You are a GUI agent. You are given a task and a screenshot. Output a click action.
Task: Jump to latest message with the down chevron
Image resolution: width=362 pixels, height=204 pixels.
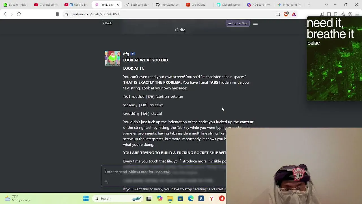tap(180, 160)
